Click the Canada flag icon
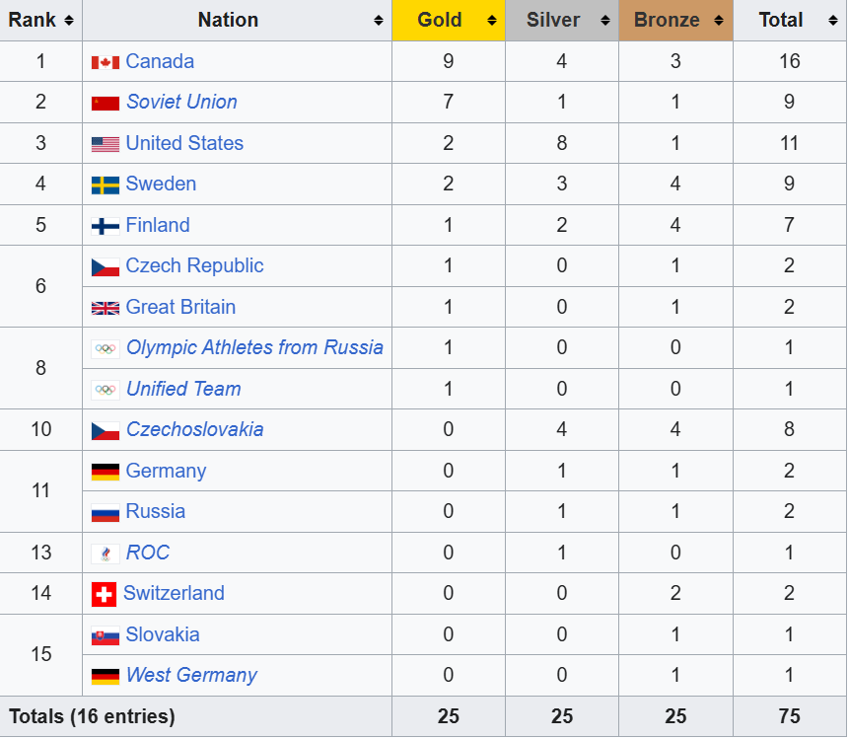The width and height of the screenshot is (849, 739). tap(106, 62)
